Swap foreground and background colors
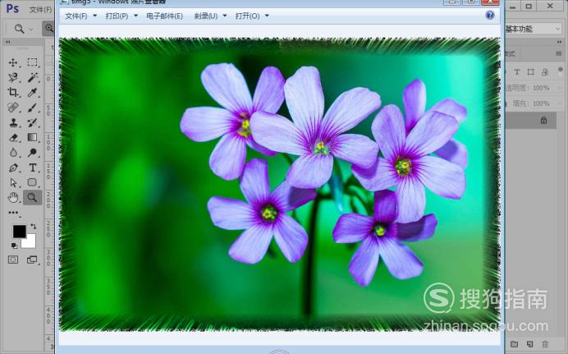This screenshot has height=354, width=568. tap(34, 227)
